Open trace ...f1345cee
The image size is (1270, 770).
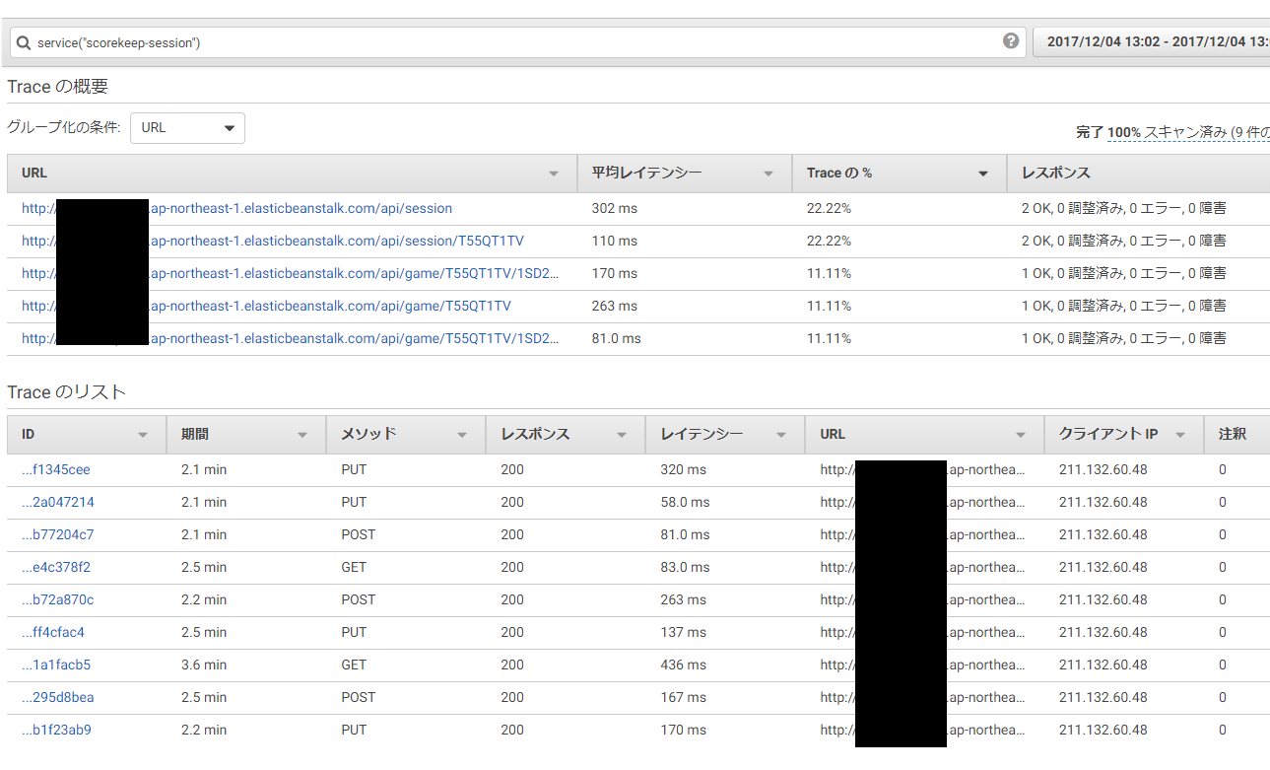55,469
